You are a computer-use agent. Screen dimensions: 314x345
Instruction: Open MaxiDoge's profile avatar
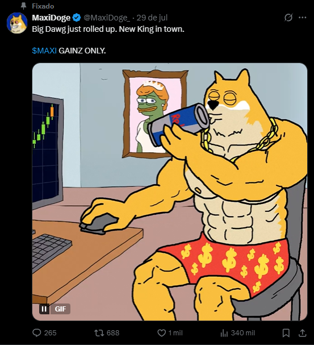click(17, 23)
